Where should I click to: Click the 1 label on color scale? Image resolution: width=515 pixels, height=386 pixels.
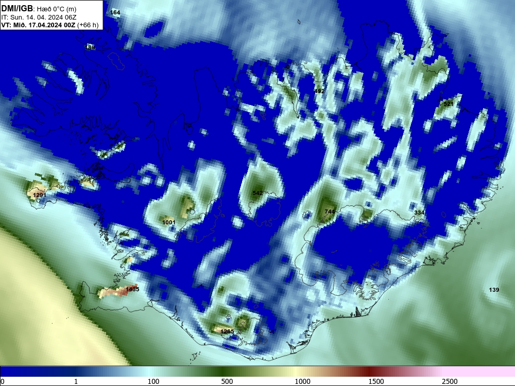(x=76, y=381)
